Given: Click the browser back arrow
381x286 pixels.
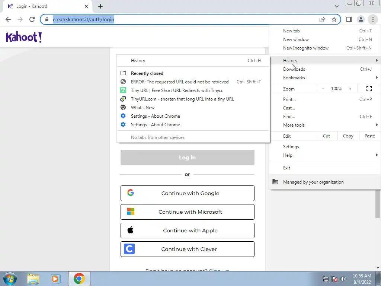Looking at the screenshot, I should pos(8,19).
